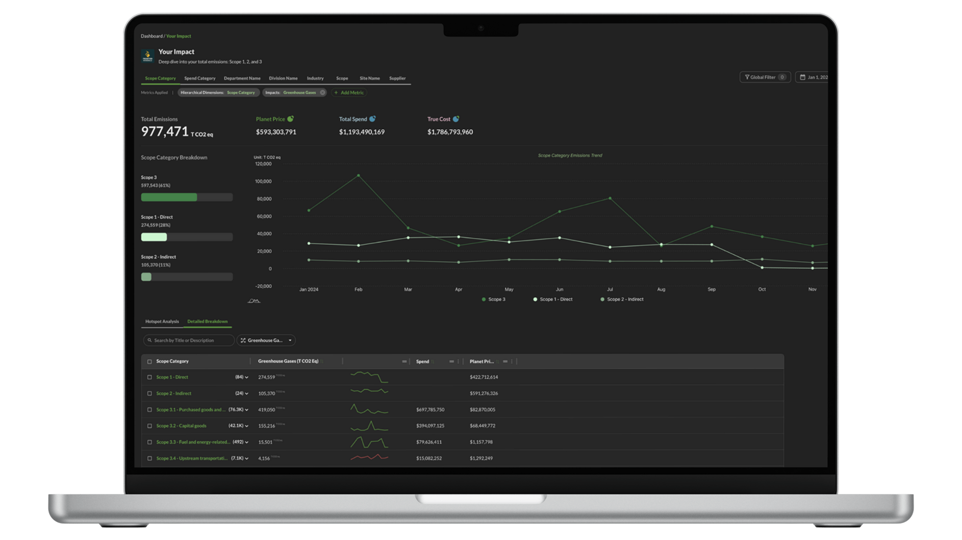Switch to the Spend Category tab
The width and height of the screenshot is (962, 540).
pyautogui.click(x=199, y=78)
